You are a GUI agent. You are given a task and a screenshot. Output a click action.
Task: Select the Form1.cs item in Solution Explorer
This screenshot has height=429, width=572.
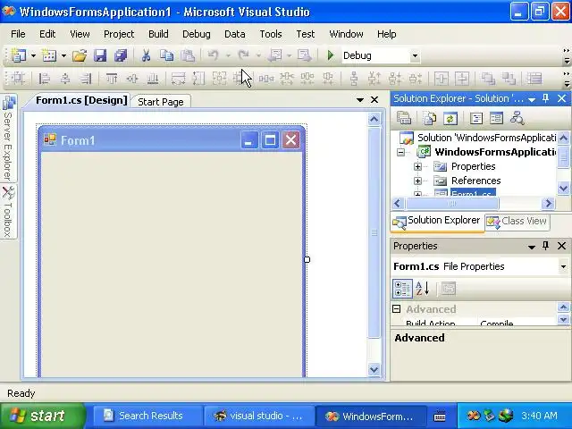(473, 193)
